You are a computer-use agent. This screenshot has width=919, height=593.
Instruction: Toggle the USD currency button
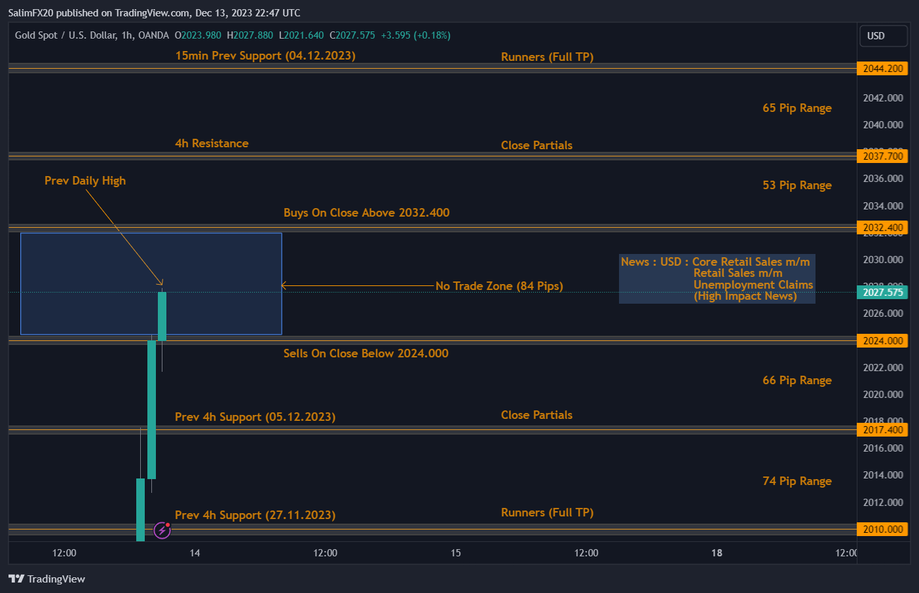[883, 36]
